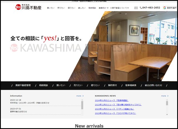Open the 2024年01月のニュース link
178x129 pixels.
click(x=112, y=100)
